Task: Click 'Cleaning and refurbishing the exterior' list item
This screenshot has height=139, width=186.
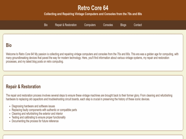Action: pos(37,114)
